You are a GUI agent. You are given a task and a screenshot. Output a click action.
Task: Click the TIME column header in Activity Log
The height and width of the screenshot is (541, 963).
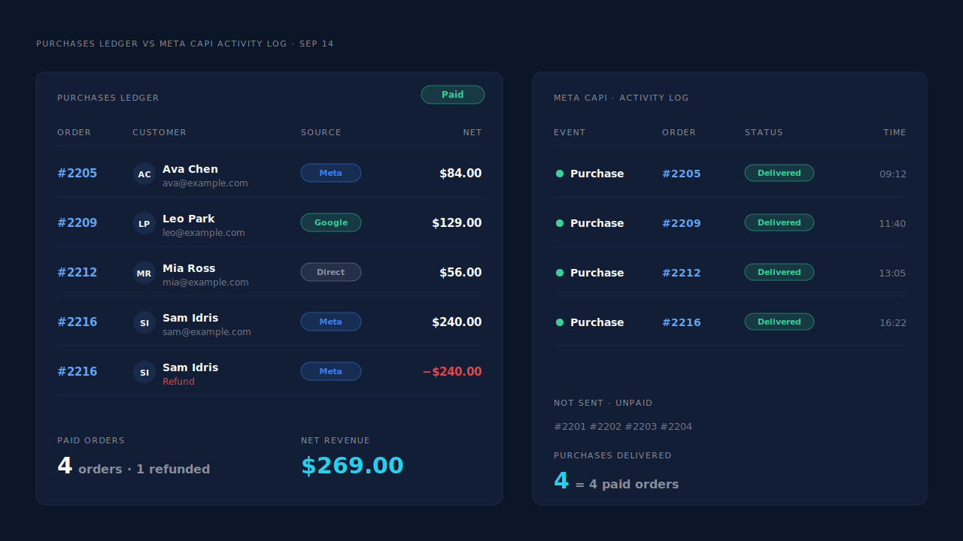tap(895, 132)
